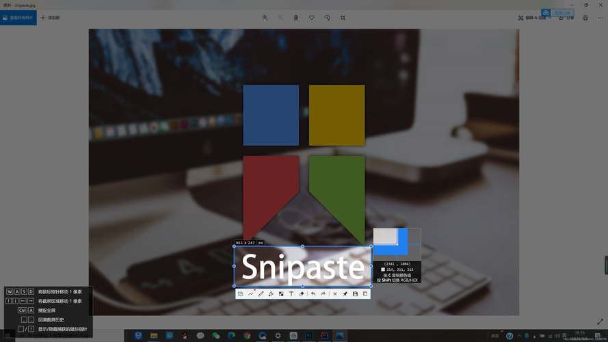Zoom out of the photo
The width and height of the screenshot is (608, 342).
point(280,18)
